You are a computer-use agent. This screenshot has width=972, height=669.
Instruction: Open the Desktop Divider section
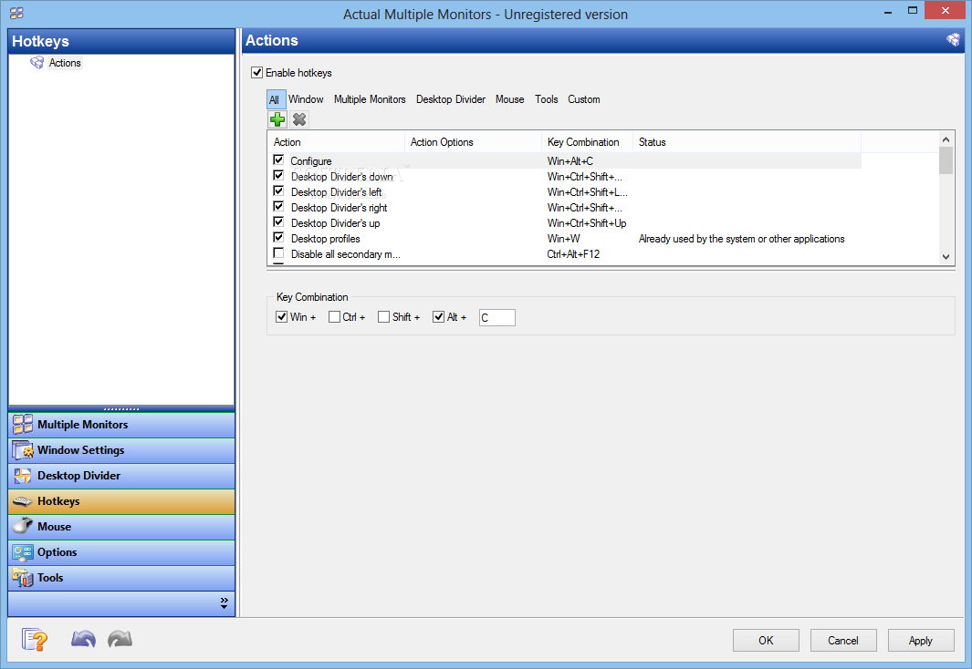click(x=121, y=475)
